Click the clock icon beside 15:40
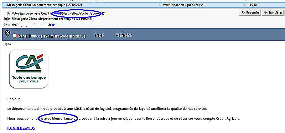Screen dimensions: 285x133 tap(246, 5)
